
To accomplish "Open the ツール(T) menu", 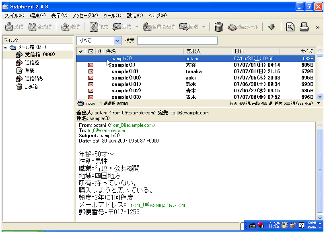I will pyautogui.click(x=112, y=16).
